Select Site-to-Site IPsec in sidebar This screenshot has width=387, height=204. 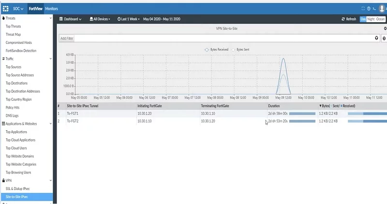(x=27, y=197)
